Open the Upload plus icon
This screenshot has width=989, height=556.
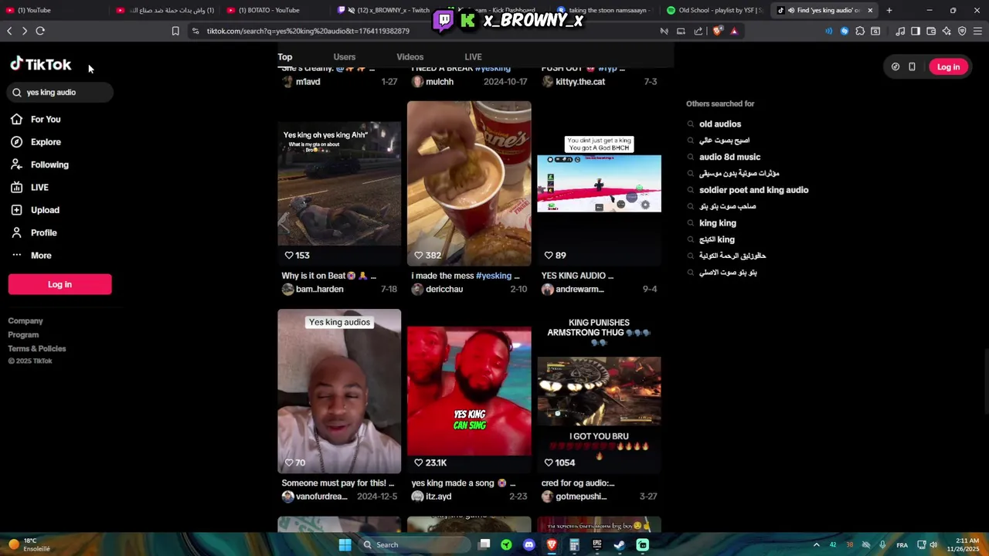pyautogui.click(x=16, y=210)
